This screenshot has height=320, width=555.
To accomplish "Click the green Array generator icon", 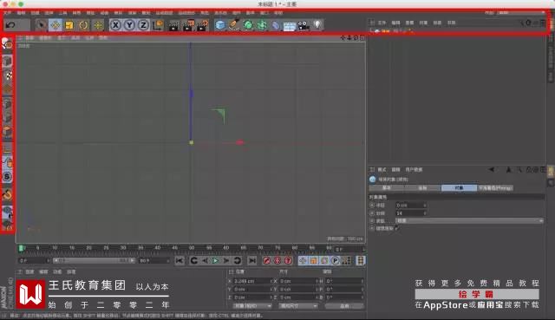I will coord(262,25).
